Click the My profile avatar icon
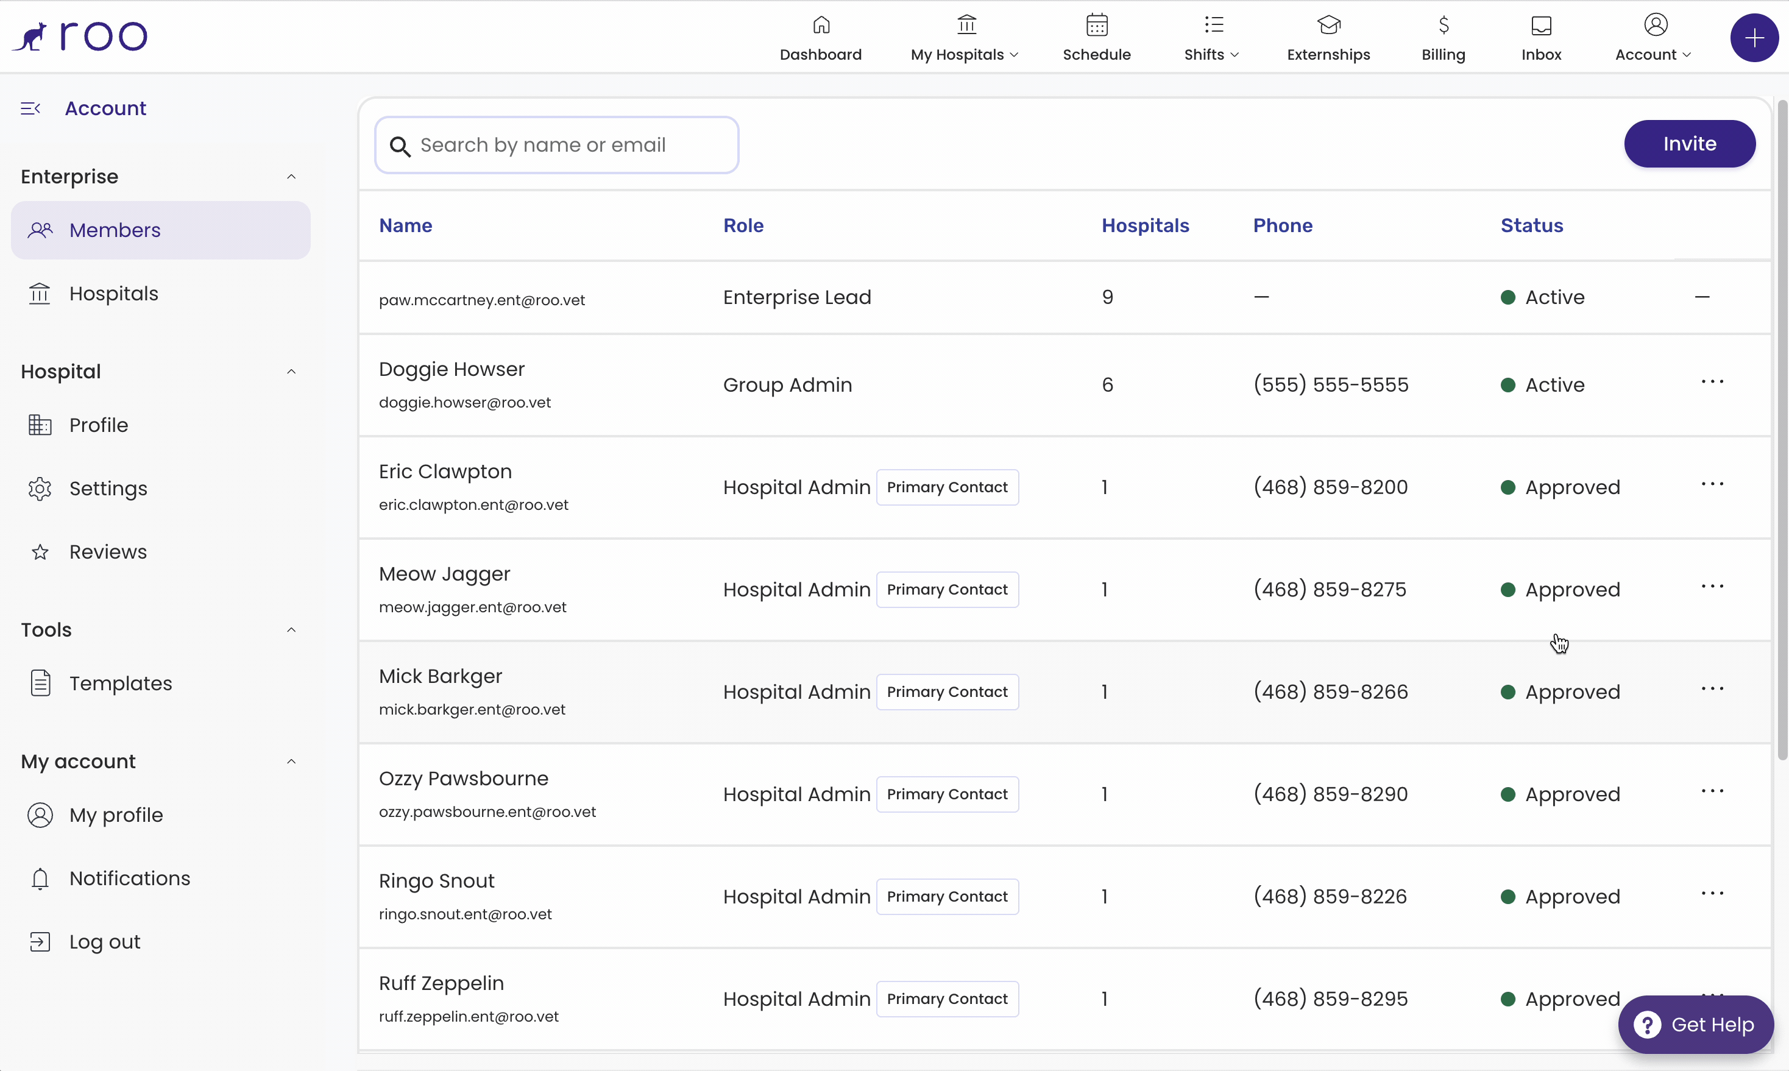The image size is (1789, 1071). pyautogui.click(x=40, y=815)
